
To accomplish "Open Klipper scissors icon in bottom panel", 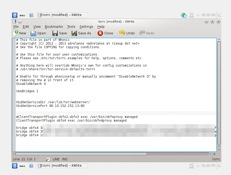I will 191,166.
